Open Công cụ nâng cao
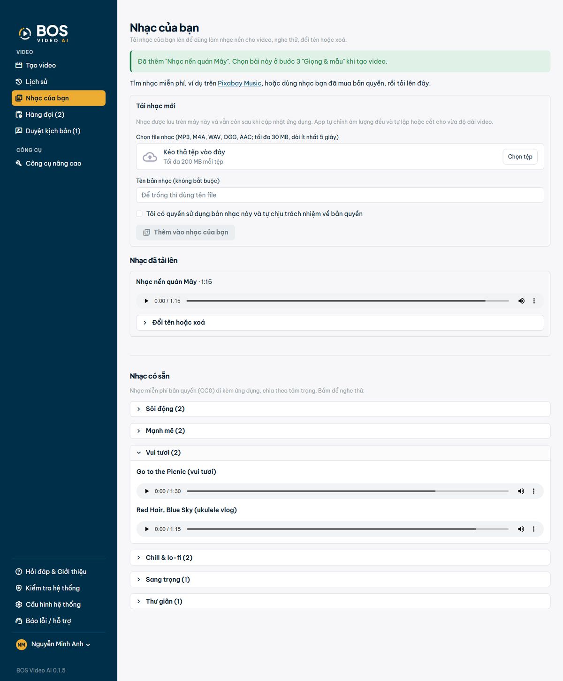The width and height of the screenshot is (563, 681). click(x=59, y=163)
